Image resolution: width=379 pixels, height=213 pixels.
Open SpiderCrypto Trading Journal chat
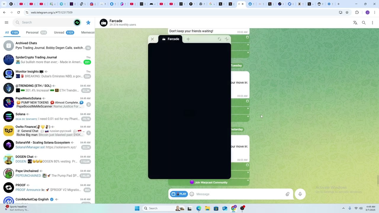[47, 60]
